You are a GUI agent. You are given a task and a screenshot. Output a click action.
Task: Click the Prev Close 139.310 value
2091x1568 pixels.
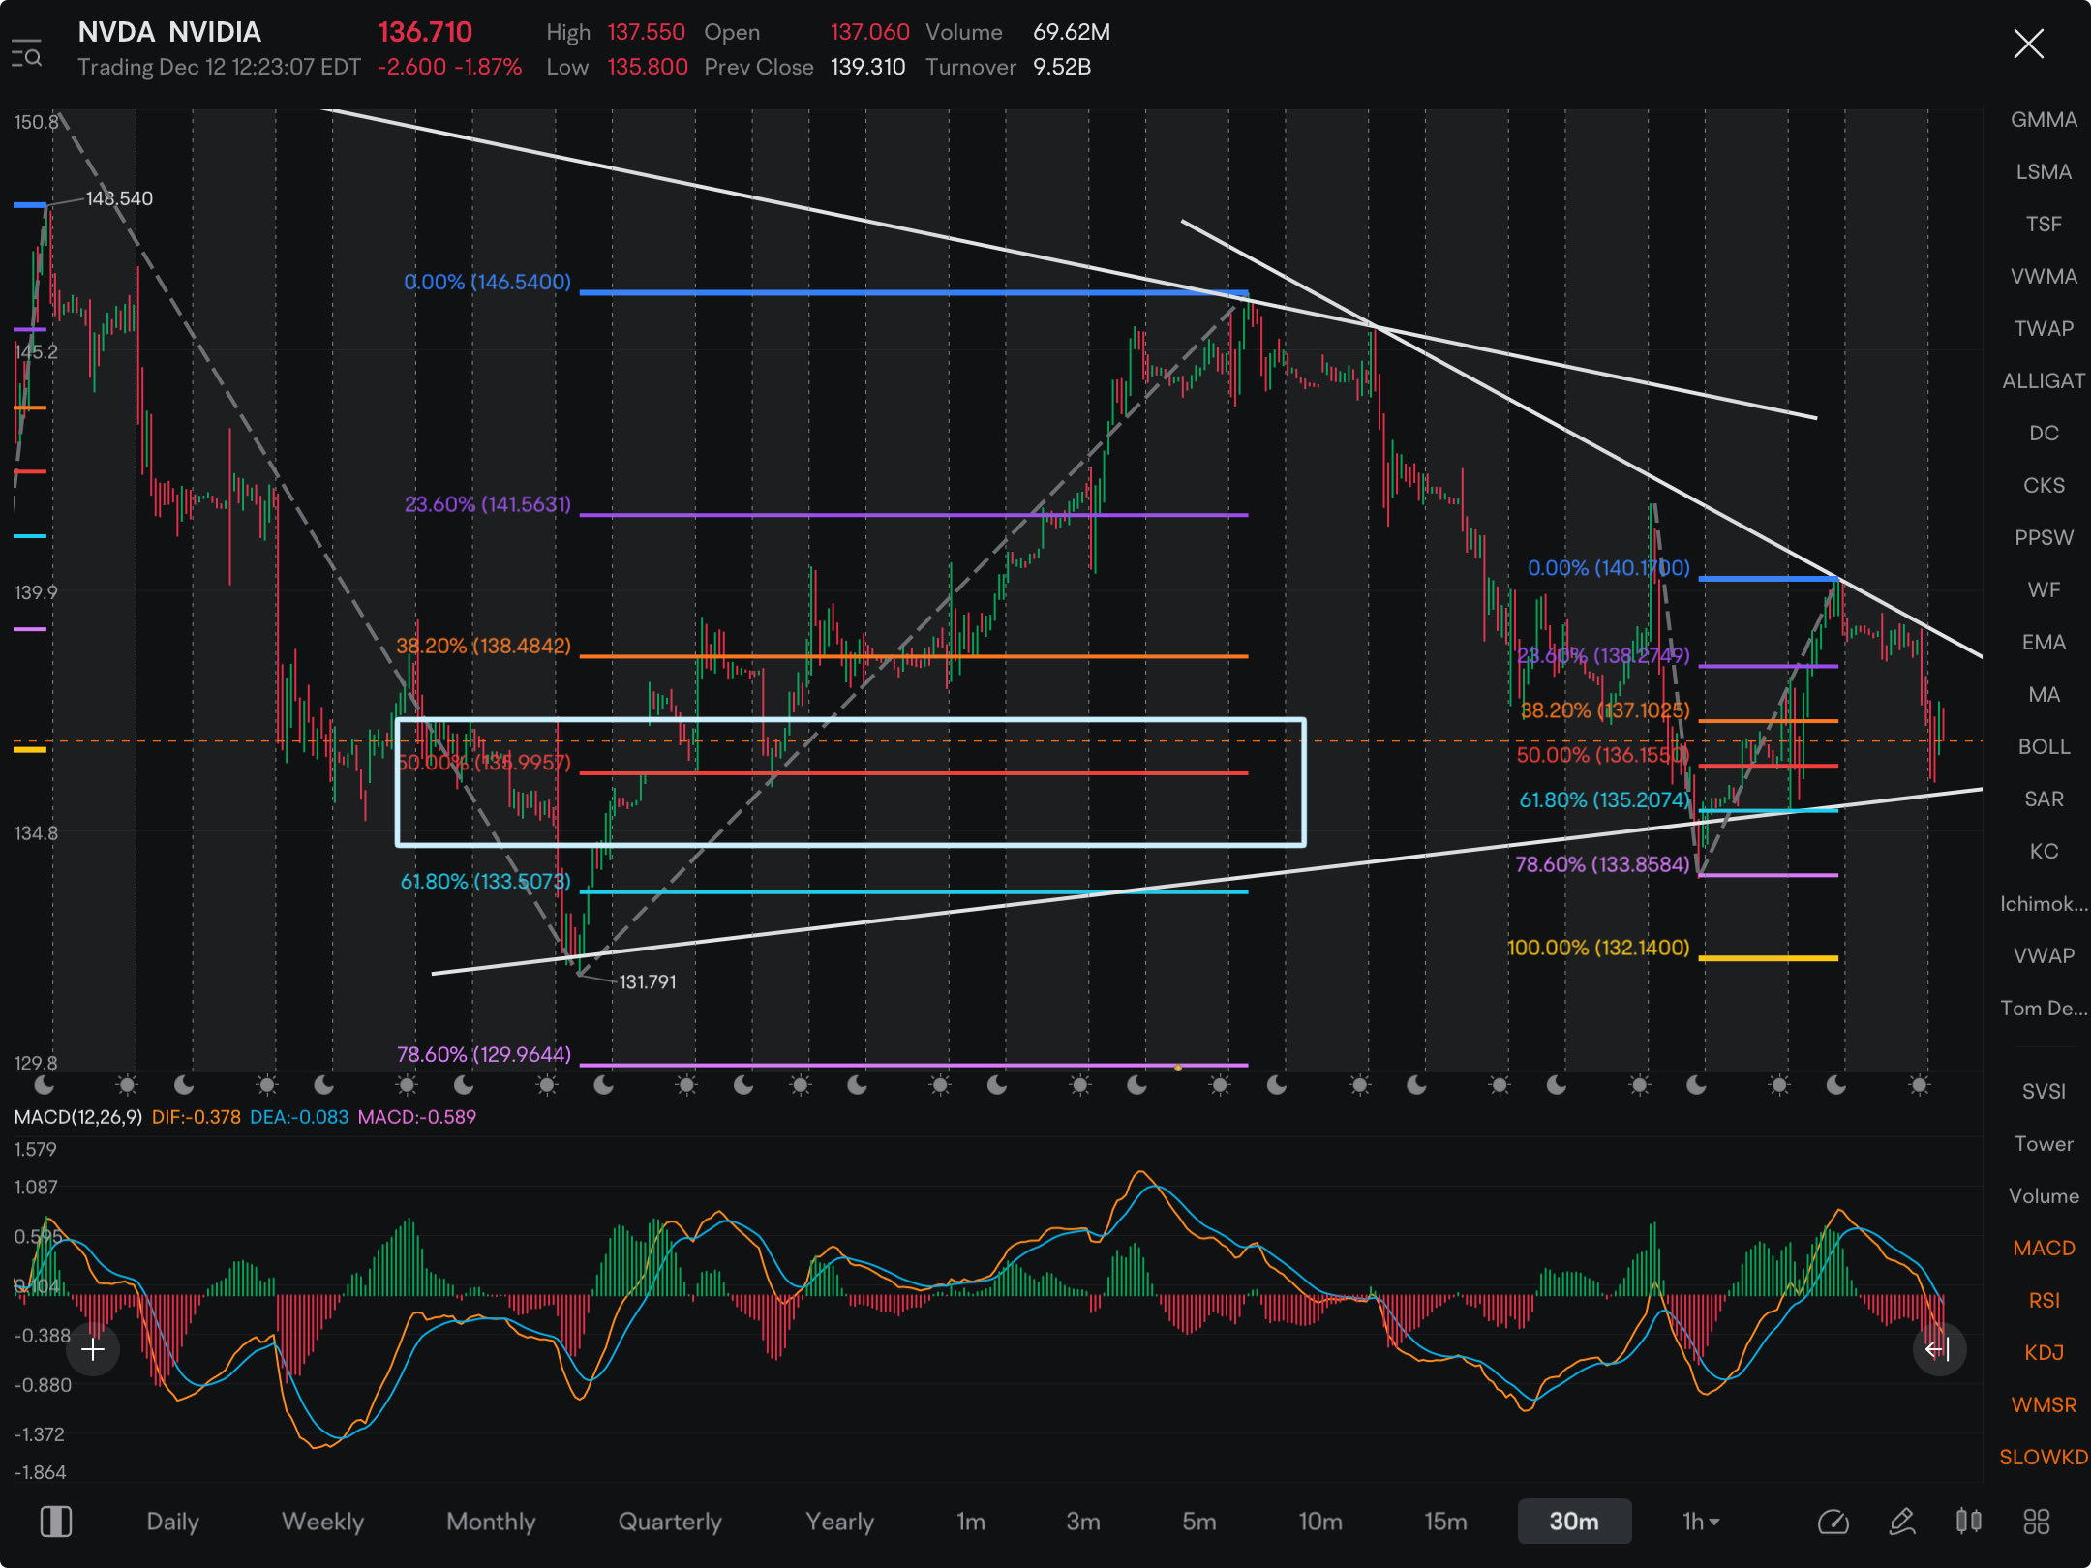click(867, 67)
